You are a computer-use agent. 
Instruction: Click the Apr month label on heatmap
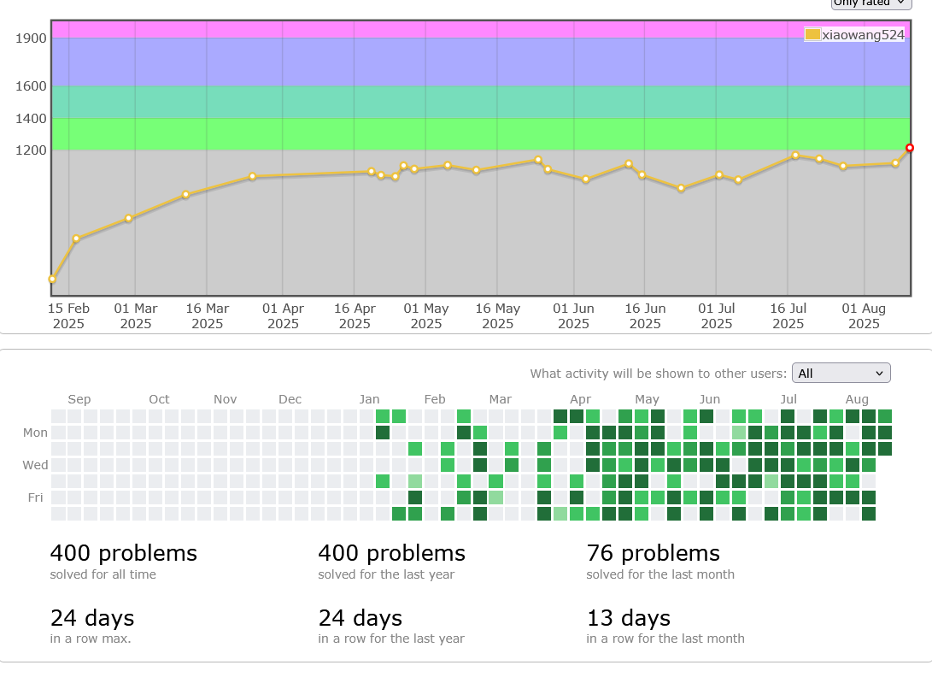point(580,399)
